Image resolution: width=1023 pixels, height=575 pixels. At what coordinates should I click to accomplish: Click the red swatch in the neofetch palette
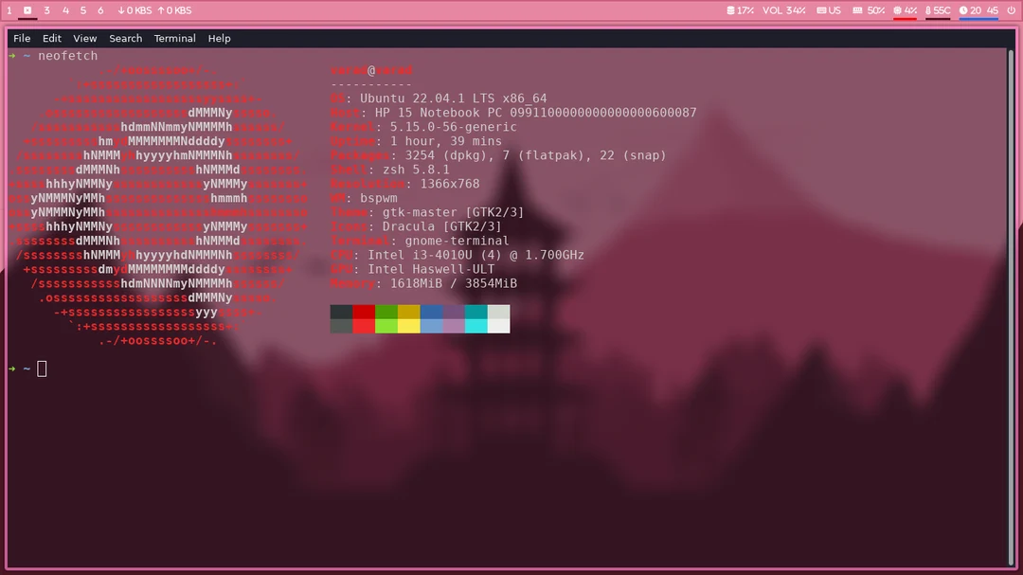pyautogui.click(x=364, y=313)
